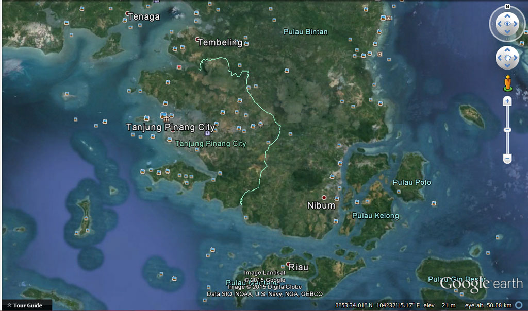
Task: Click the zoom in plus button
Action: point(507,101)
